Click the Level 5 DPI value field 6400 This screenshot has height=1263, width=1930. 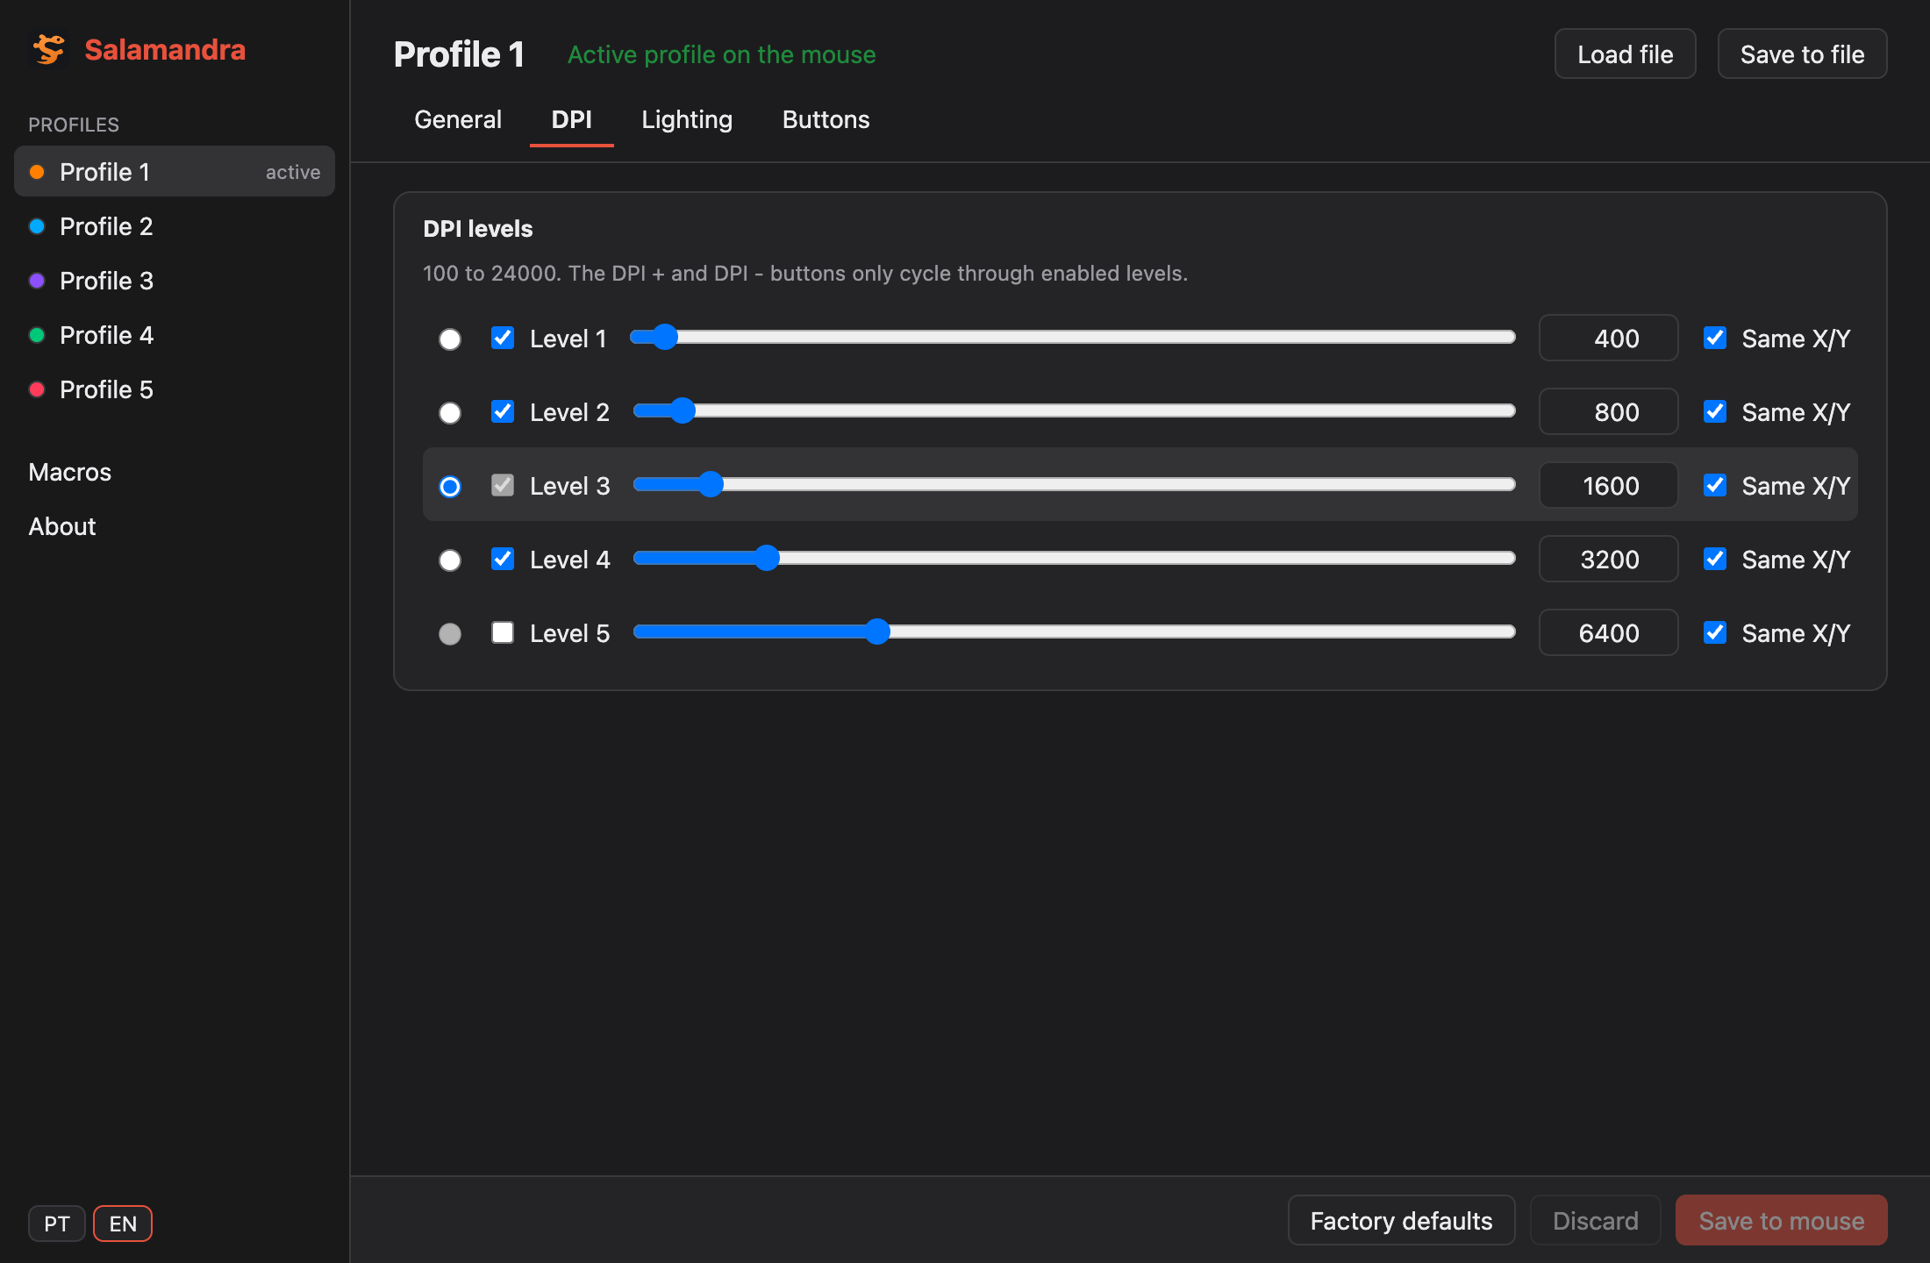pyautogui.click(x=1609, y=633)
